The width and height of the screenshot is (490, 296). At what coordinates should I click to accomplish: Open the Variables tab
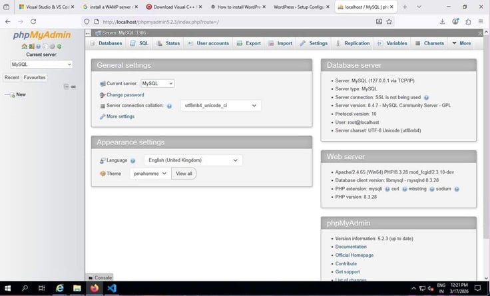point(392,43)
